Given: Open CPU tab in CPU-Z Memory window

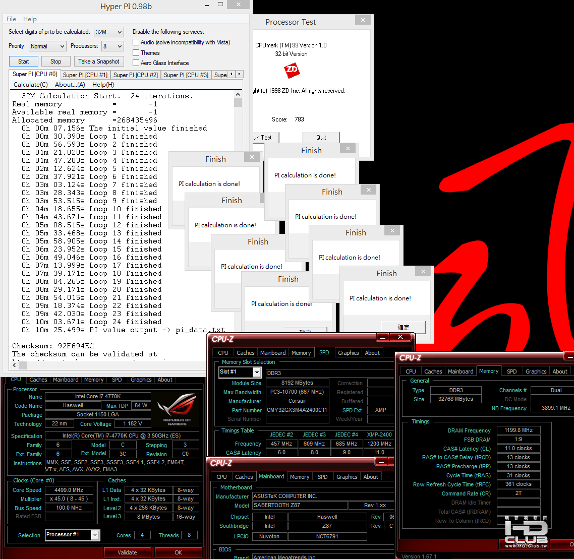Looking at the screenshot, I should click(x=411, y=371).
